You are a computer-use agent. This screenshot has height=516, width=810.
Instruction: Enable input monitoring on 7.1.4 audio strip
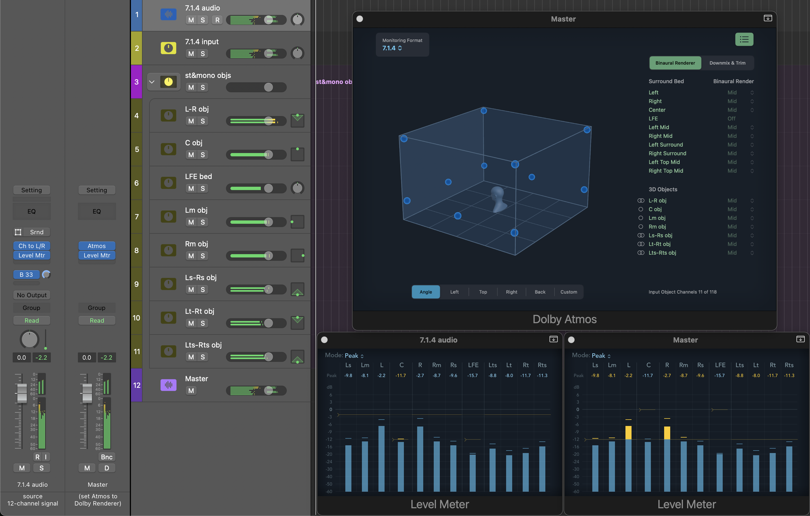click(x=46, y=457)
